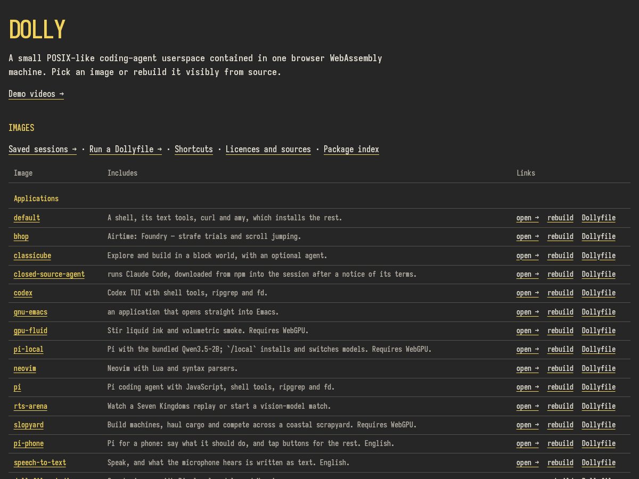This screenshot has height=479, width=639.
Task: Open the Shortcuts link
Action: coord(194,149)
